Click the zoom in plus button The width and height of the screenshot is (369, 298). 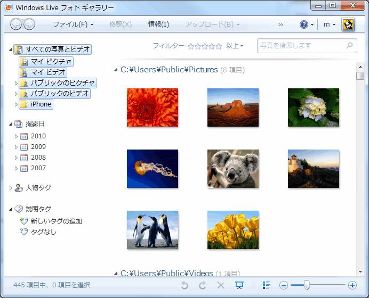[352, 285]
